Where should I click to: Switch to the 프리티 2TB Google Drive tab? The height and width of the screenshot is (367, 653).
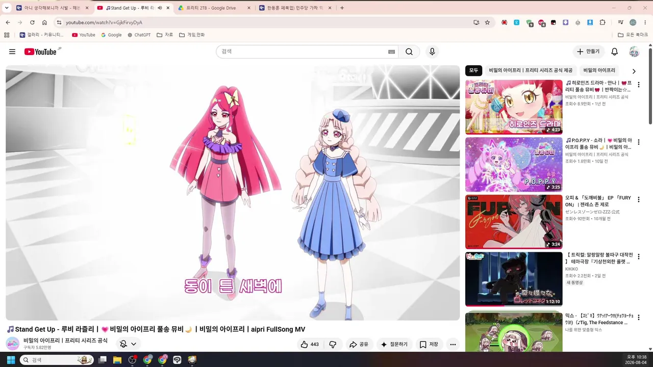[214, 8]
